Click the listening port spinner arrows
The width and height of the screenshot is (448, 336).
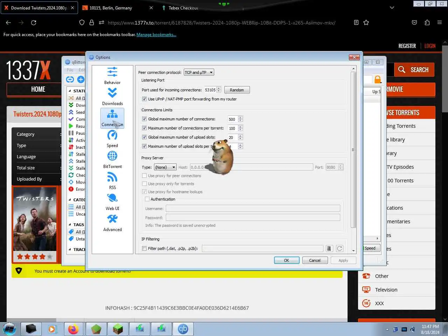[219, 90]
